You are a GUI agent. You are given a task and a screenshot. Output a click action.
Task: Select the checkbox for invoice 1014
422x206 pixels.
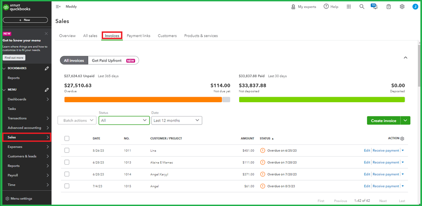67,174
